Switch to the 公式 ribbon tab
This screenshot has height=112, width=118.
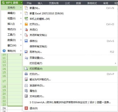click(67, 3)
